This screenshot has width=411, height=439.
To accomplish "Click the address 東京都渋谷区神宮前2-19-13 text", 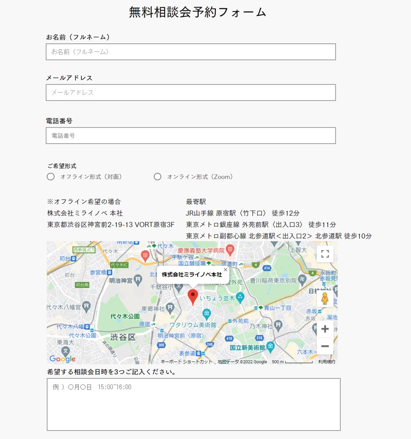I will pos(90,224).
